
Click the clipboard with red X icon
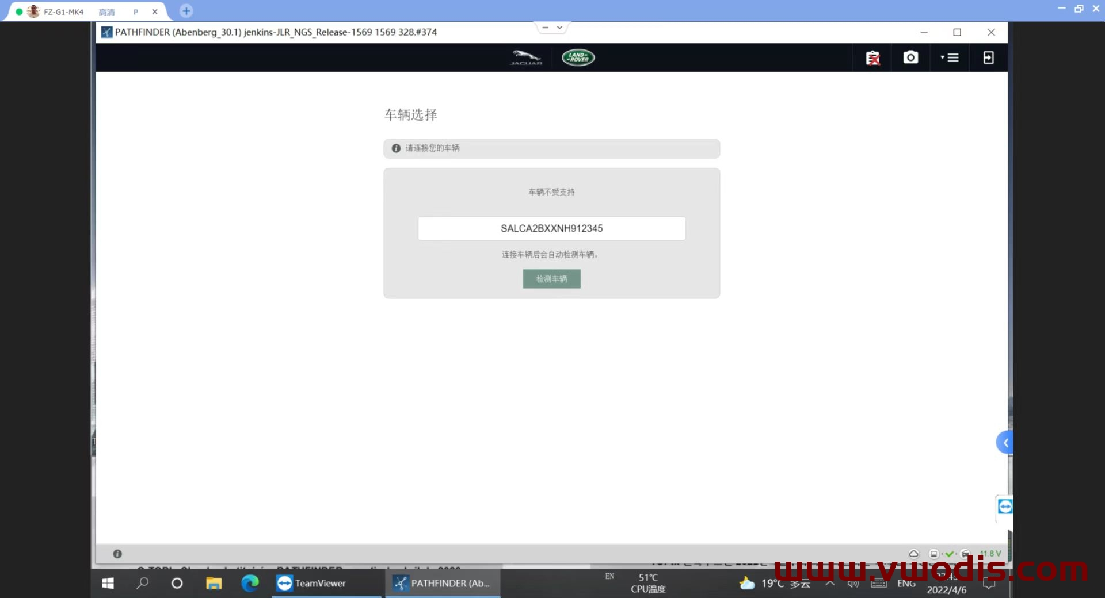click(x=872, y=58)
